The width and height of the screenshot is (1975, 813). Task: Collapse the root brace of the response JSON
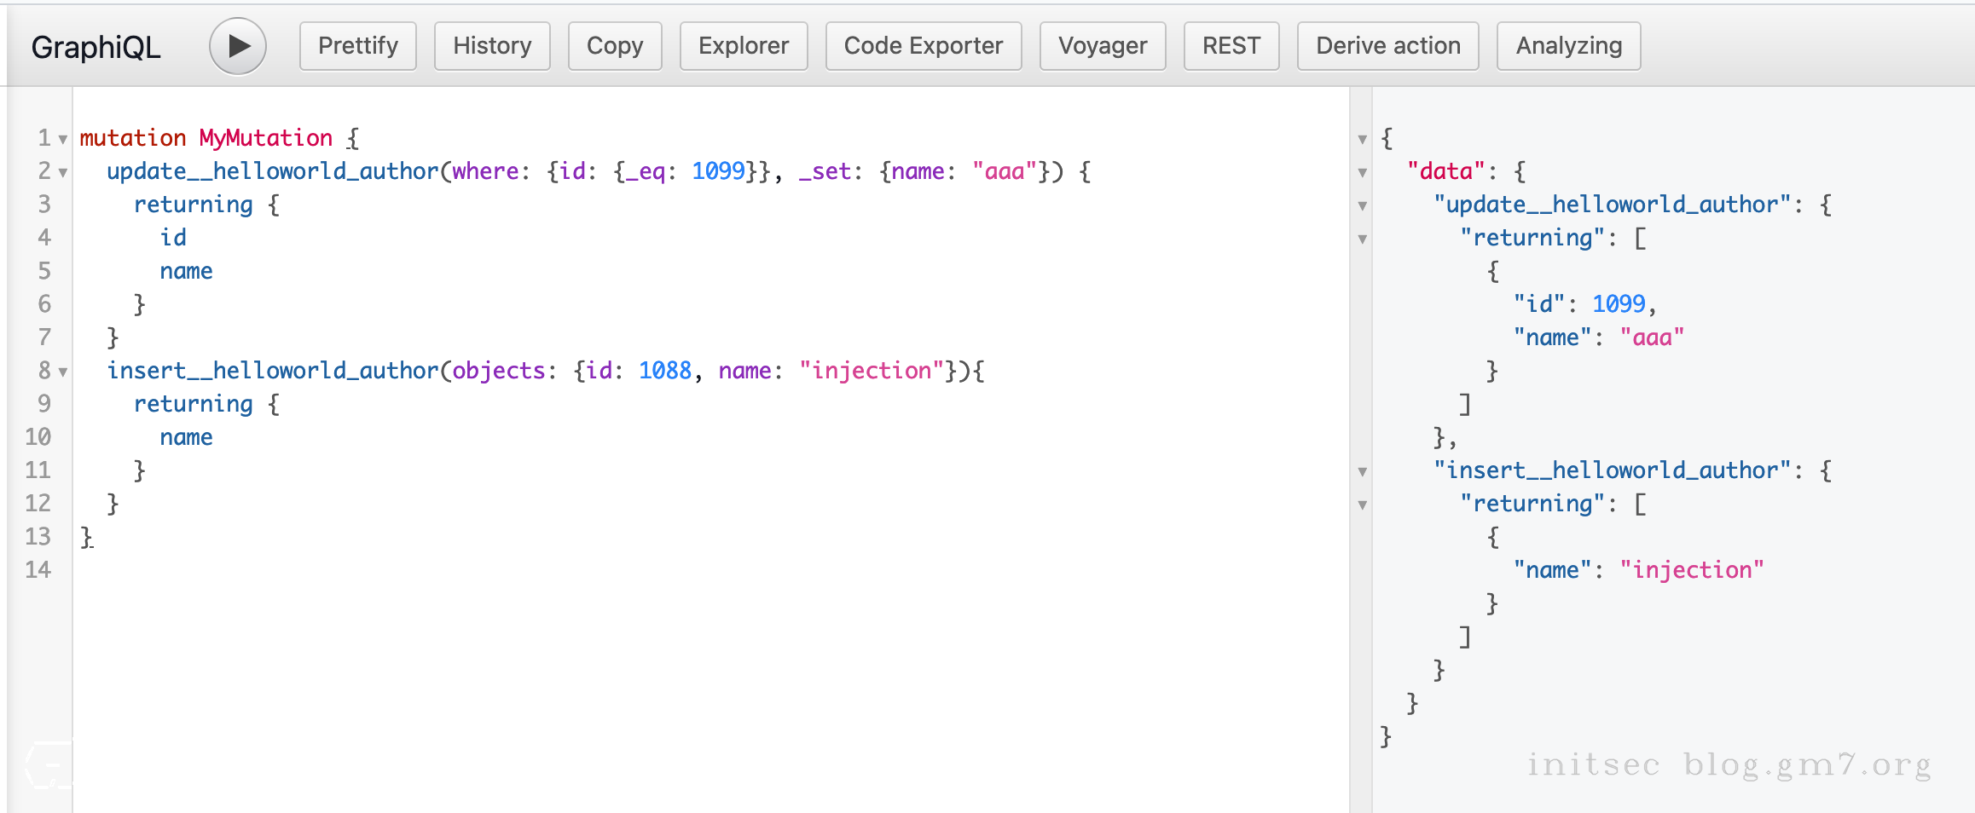[1363, 139]
